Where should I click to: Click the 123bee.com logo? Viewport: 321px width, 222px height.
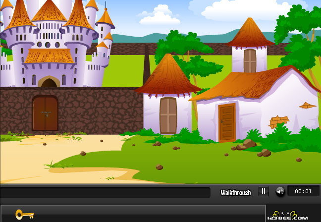pos(287,216)
